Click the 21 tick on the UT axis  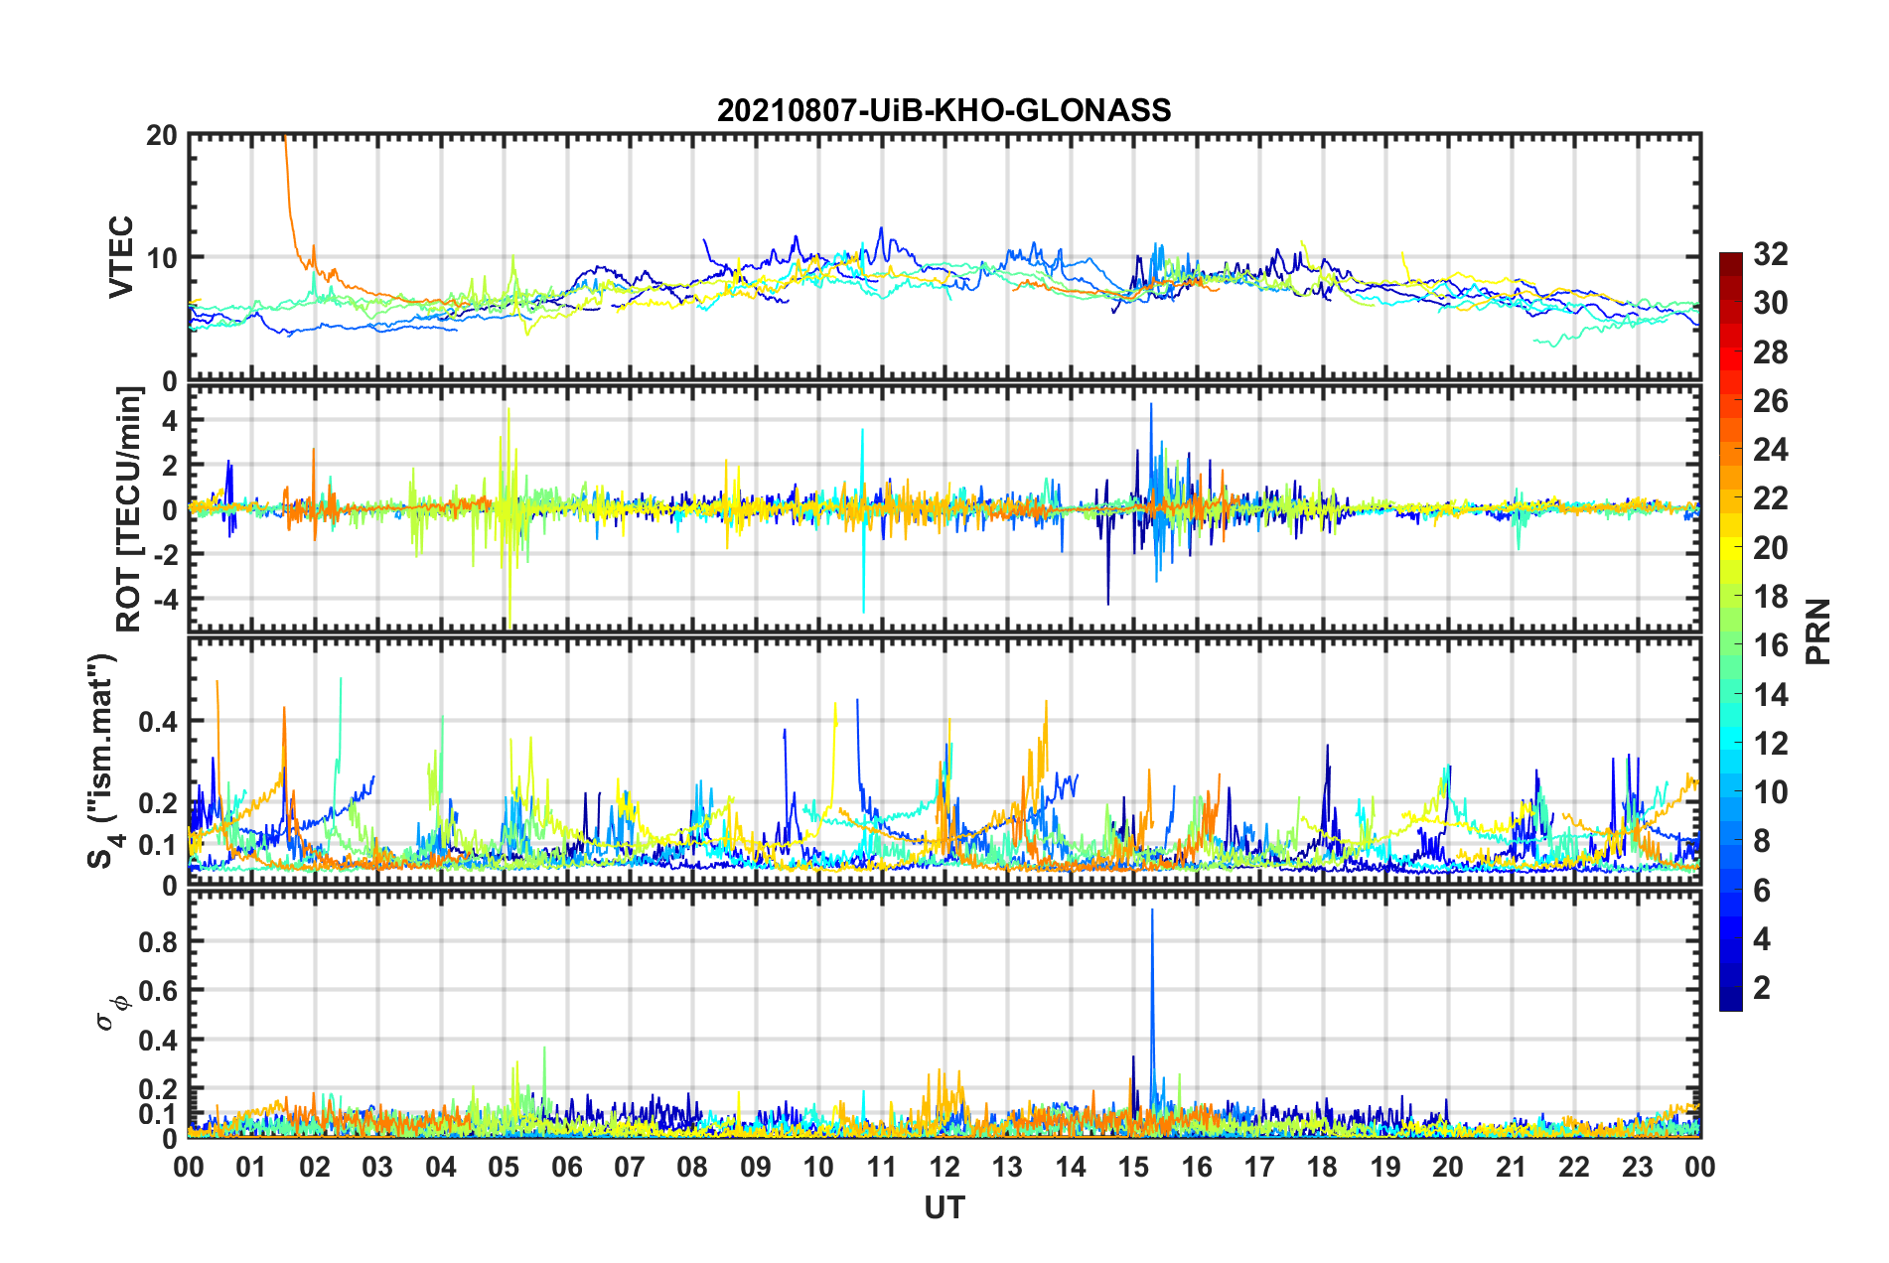coord(1512,1167)
